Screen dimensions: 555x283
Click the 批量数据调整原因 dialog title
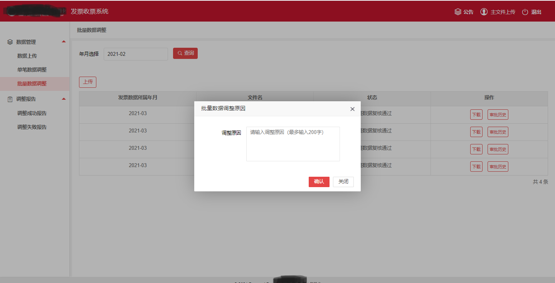[x=223, y=109]
